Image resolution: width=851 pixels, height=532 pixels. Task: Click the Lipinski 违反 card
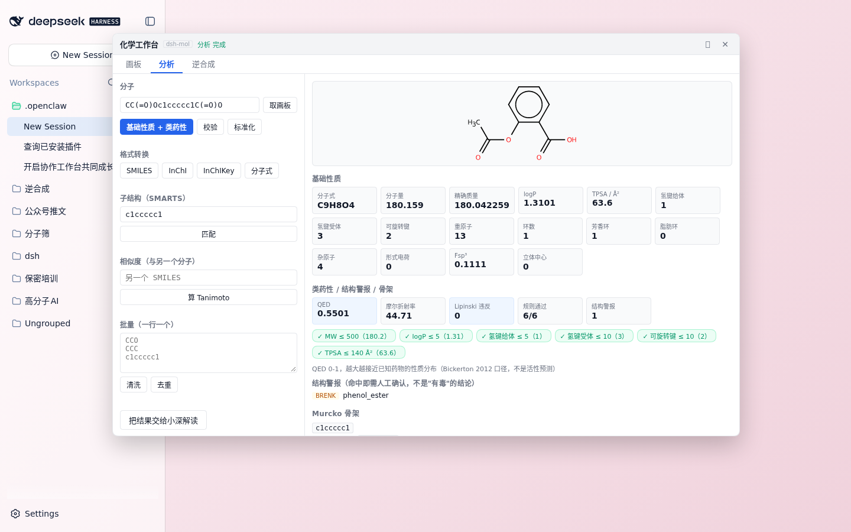[x=482, y=311]
